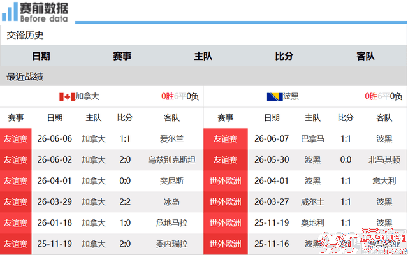This screenshot has height=255, width=408.
Task: Click the blue bar chart logo icon
Action: (10, 12)
